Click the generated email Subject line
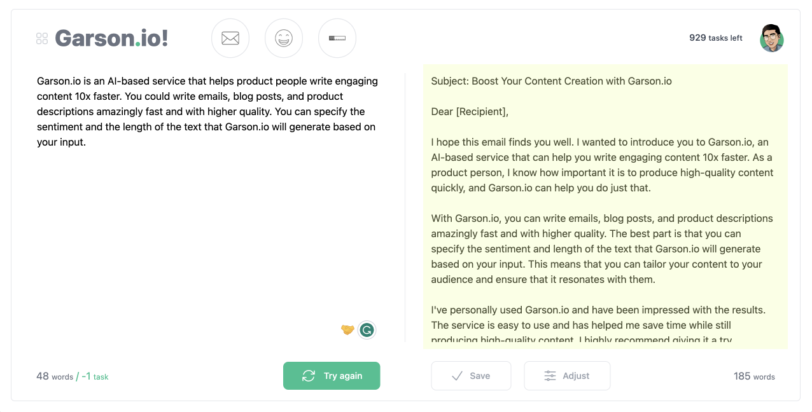 [551, 81]
